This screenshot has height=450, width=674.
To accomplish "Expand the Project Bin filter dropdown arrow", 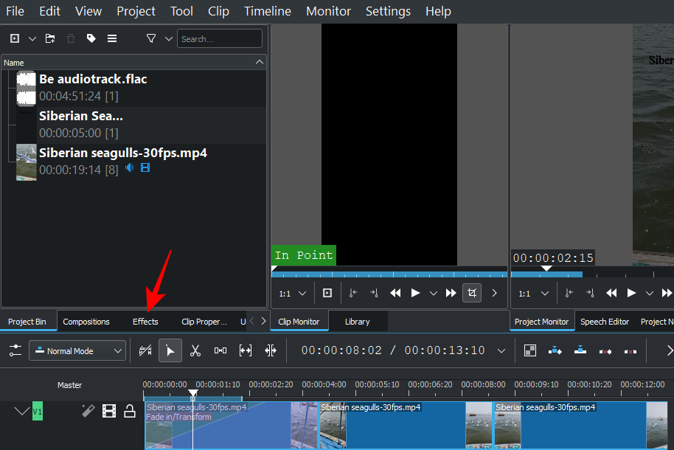I will (x=169, y=38).
